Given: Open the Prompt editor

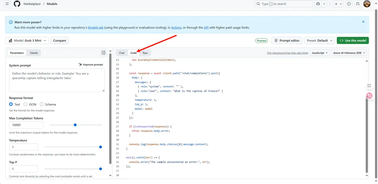Looking at the screenshot, I should pos(287,41).
